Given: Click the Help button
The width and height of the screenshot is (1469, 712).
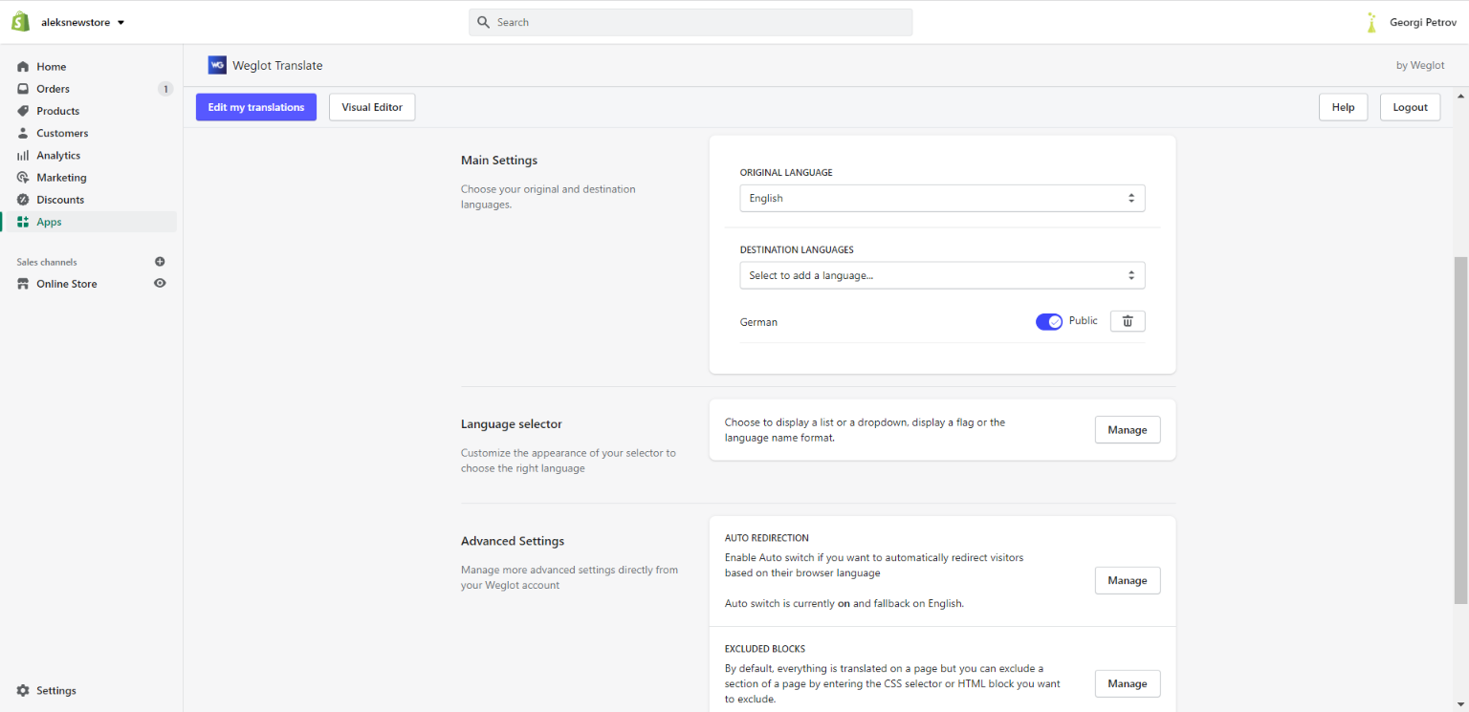Looking at the screenshot, I should point(1343,107).
